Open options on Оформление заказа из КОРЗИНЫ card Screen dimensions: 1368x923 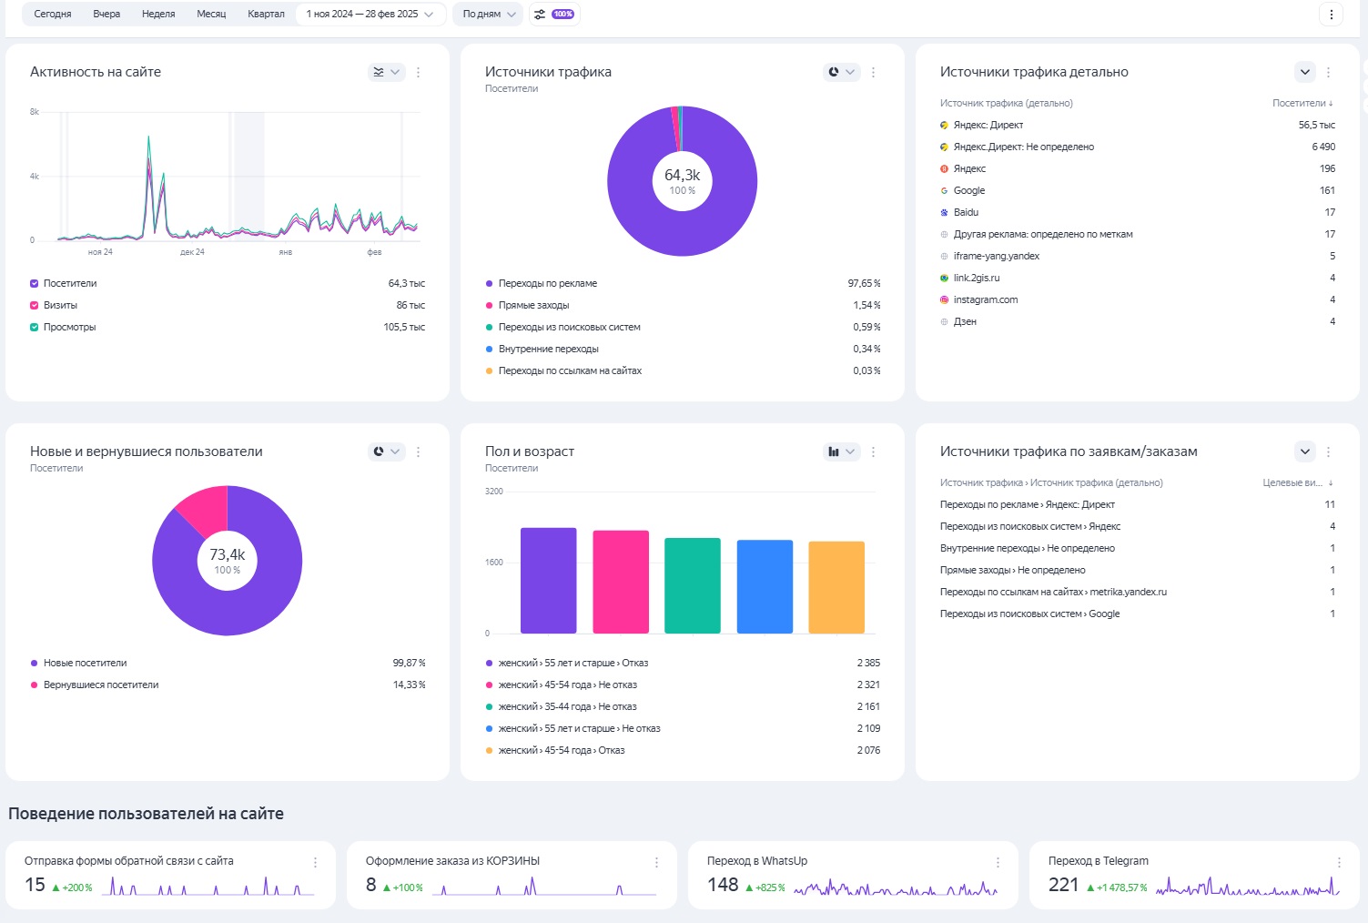[656, 862]
